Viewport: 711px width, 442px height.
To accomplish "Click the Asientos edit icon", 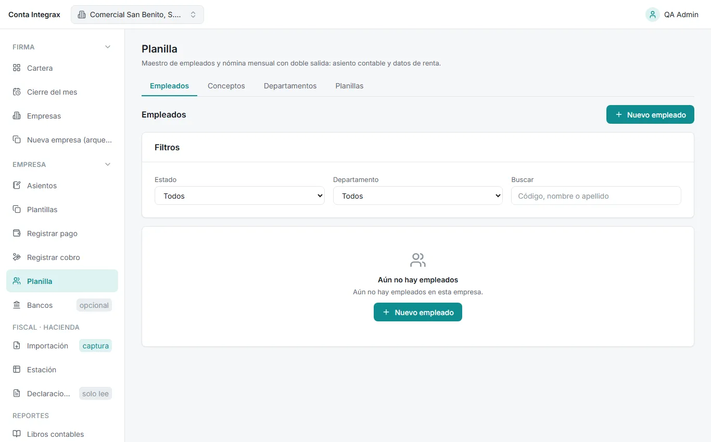I will click(x=17, y=186).
